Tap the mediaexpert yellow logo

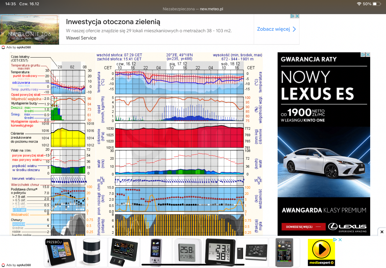[321, 253]
